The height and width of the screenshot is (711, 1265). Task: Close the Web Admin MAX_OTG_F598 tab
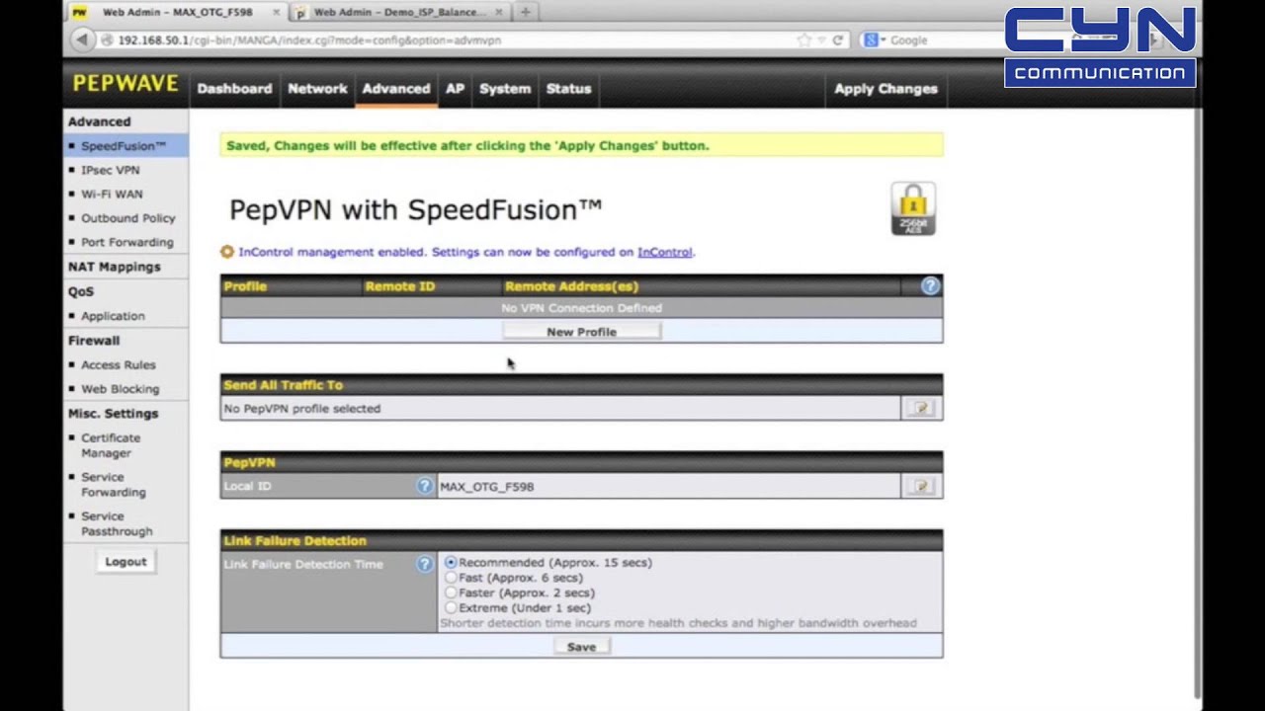[x=276, y=13]
